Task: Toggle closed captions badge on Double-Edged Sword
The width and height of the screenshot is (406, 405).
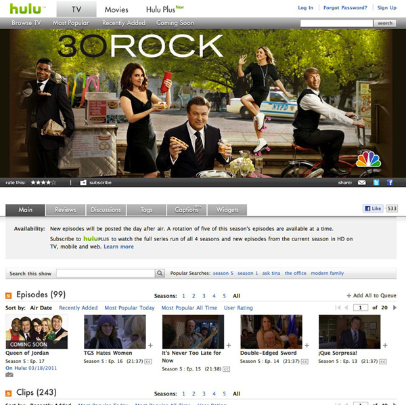Action: 304,362
